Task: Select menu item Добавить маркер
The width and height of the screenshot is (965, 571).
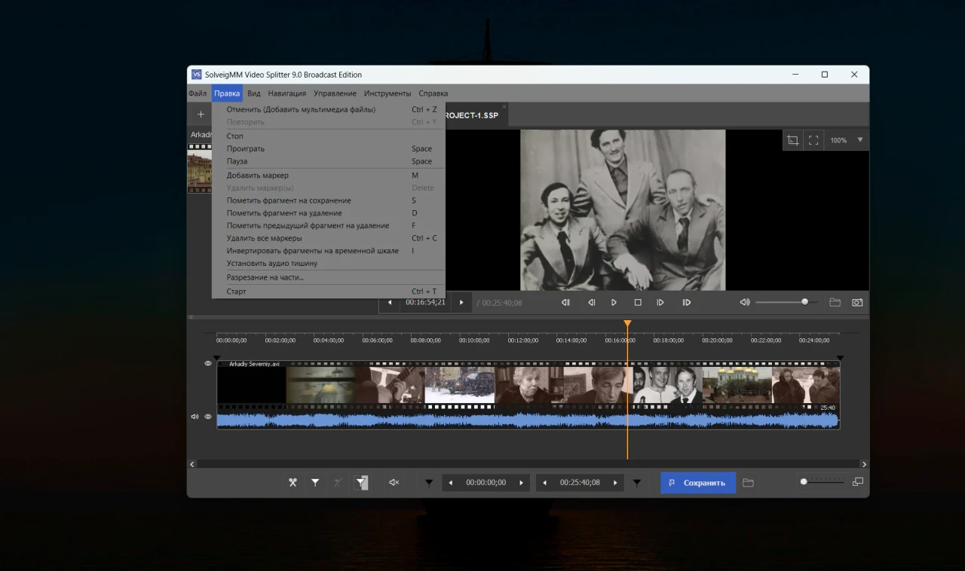Action: [258, 176]
